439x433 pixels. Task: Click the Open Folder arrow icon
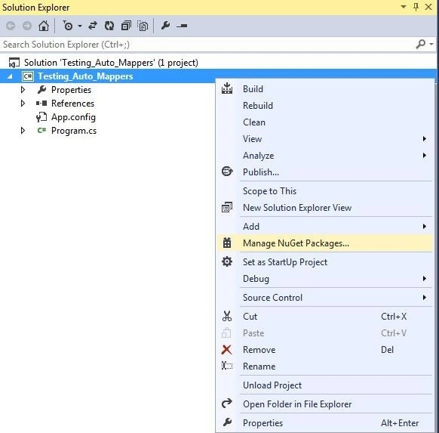pyautogui.click(x=227, y=404)
